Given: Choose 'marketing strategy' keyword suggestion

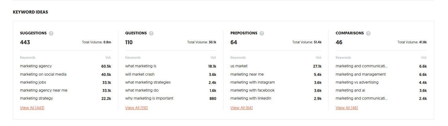Looking at the screenshot, I should click(x=37, y=98).
